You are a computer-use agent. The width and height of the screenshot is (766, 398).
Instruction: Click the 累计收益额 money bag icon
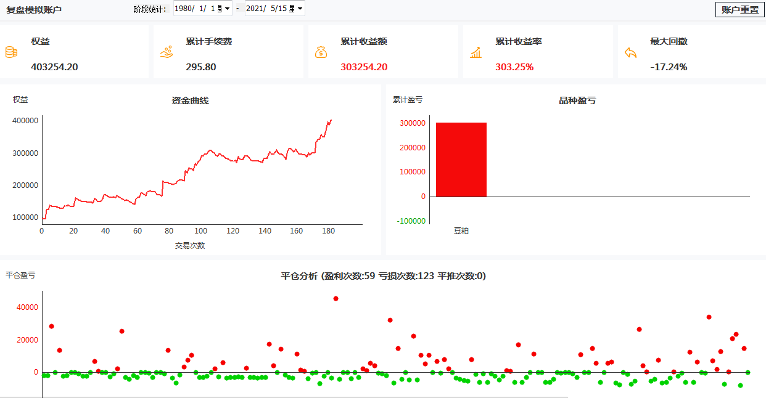point(321,52)
